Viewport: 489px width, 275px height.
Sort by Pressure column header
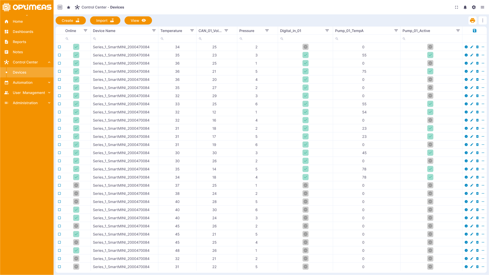pyautogui.click(x=247, y=31)
